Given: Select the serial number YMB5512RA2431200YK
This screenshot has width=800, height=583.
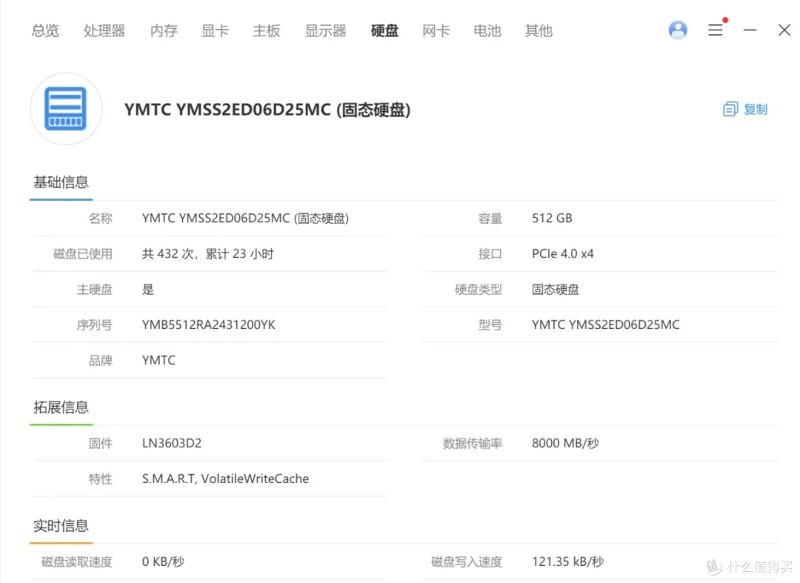Looking at the screenshot, I should [209, 325].
